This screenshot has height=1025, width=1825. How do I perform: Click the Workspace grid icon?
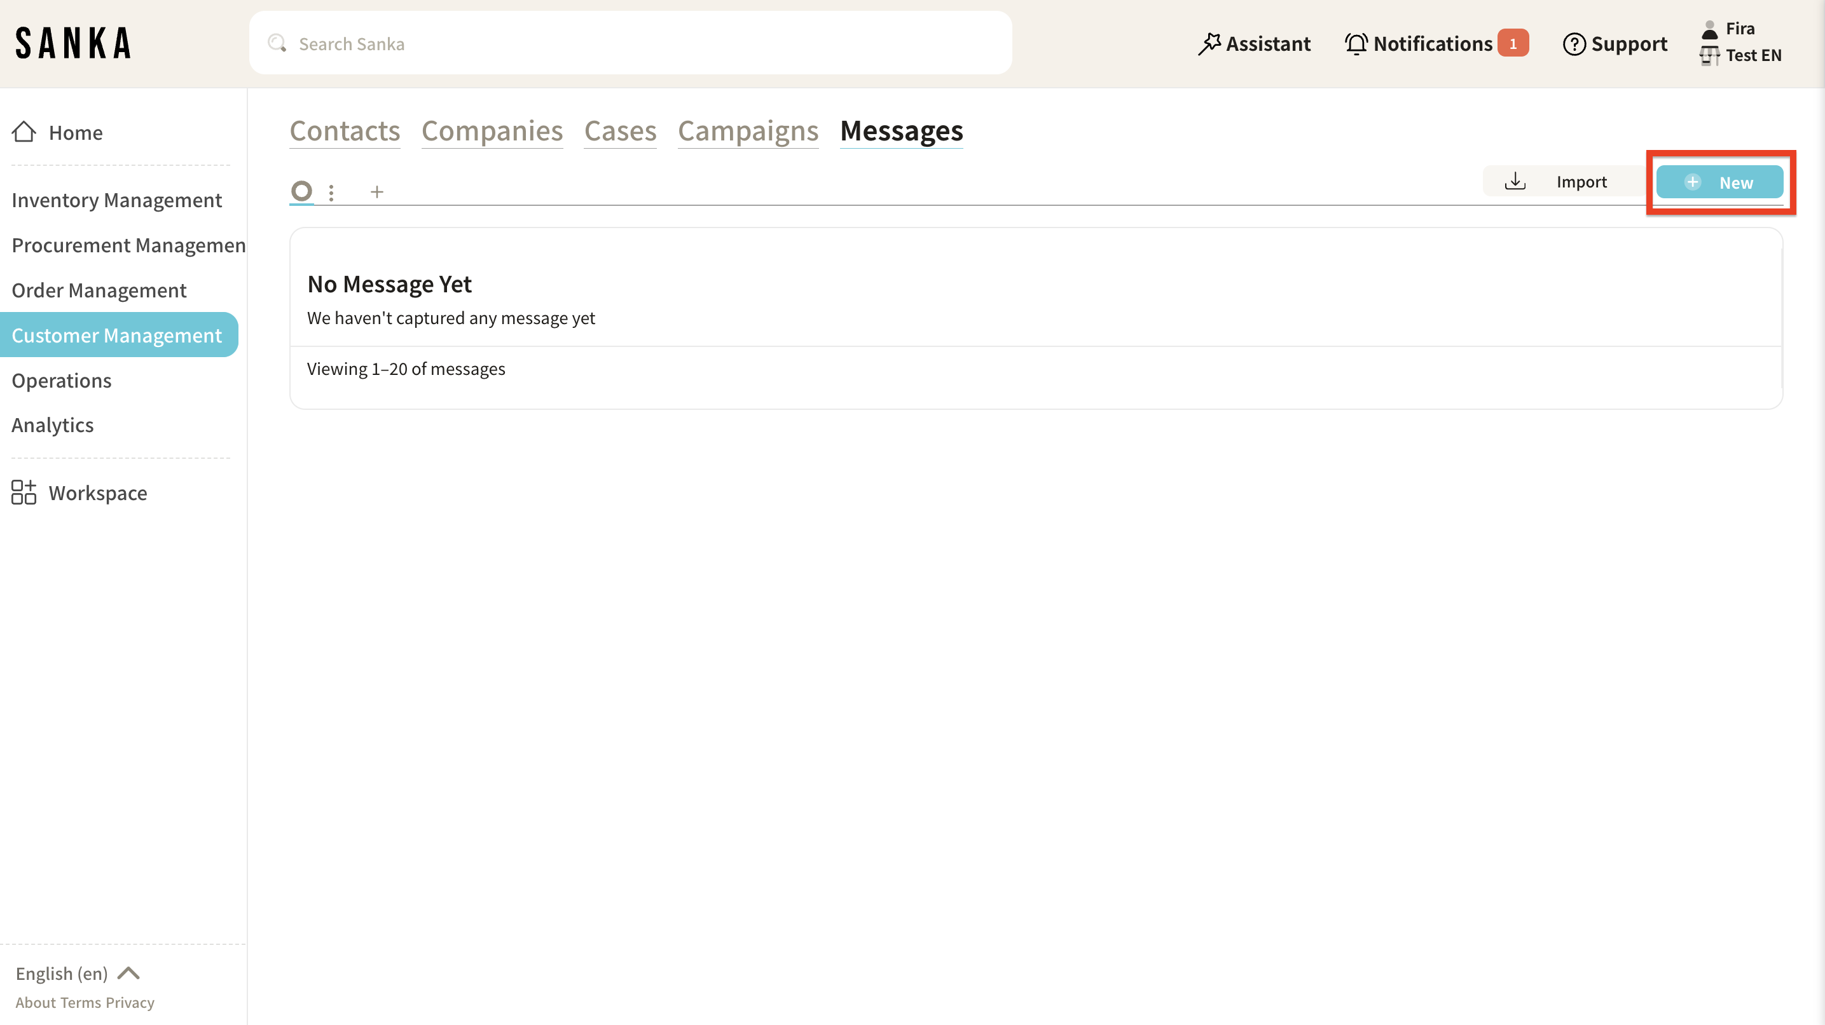pos(24,492)
